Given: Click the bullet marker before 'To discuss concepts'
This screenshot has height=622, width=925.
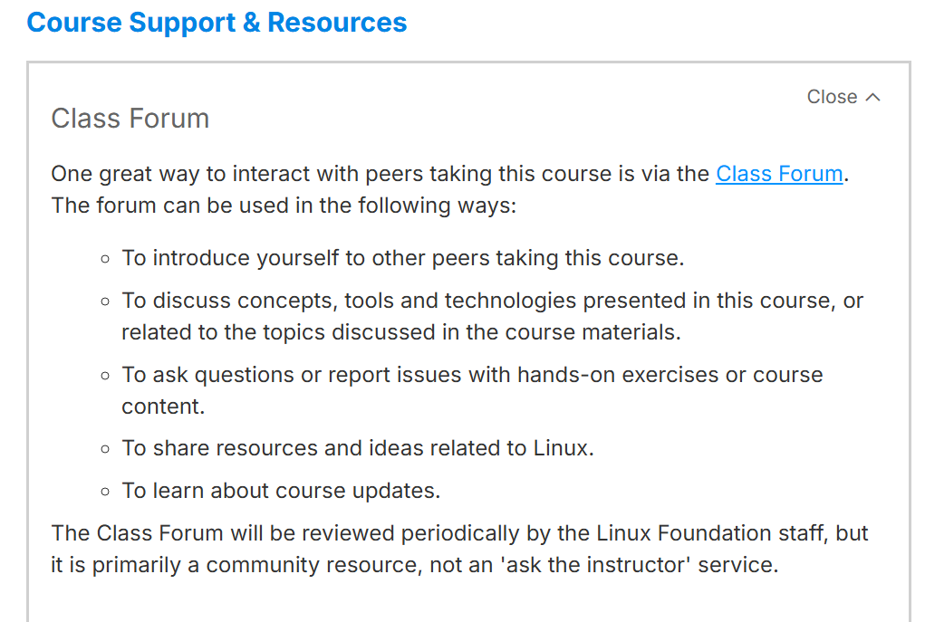Looking at the screenshot, I should coord(105,301).
